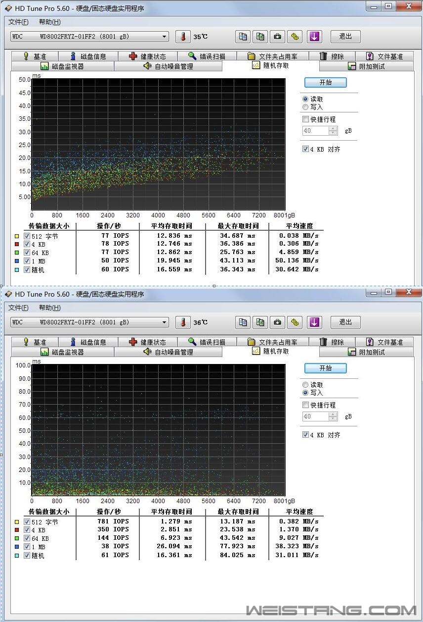Open 文件(F) menu in 36°C window
423x622 pixels.
point(18,308)
